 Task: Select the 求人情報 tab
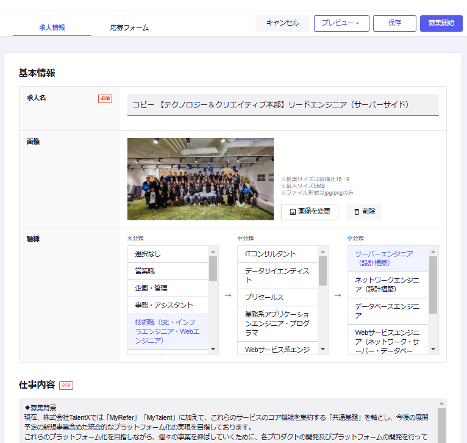(x=52, y=27)
